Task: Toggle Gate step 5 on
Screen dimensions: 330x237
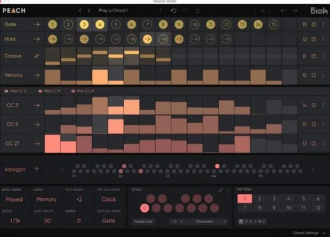Action: click(x=115, y=24)
